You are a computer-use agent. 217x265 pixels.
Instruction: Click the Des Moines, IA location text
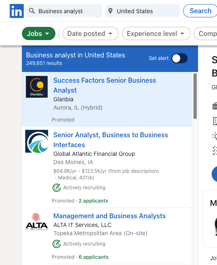(x=73, y=162)
